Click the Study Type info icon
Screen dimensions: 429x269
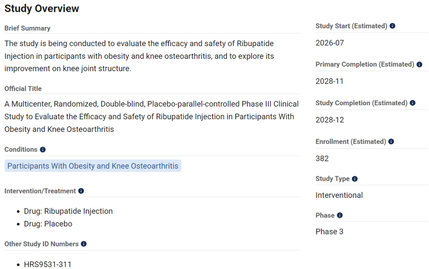point(355,179)
